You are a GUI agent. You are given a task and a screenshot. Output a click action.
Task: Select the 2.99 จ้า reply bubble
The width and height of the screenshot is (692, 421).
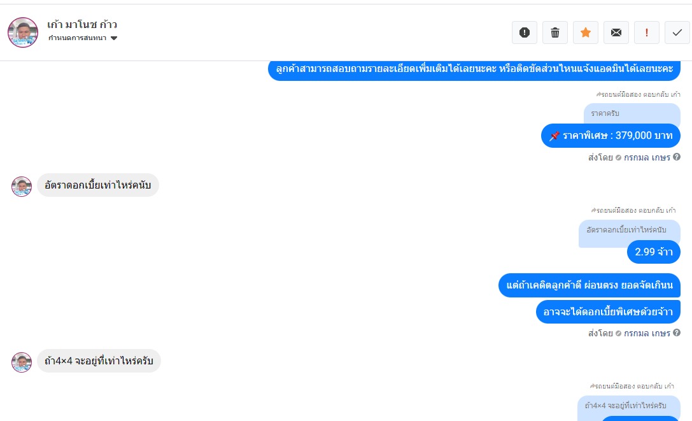653,252
